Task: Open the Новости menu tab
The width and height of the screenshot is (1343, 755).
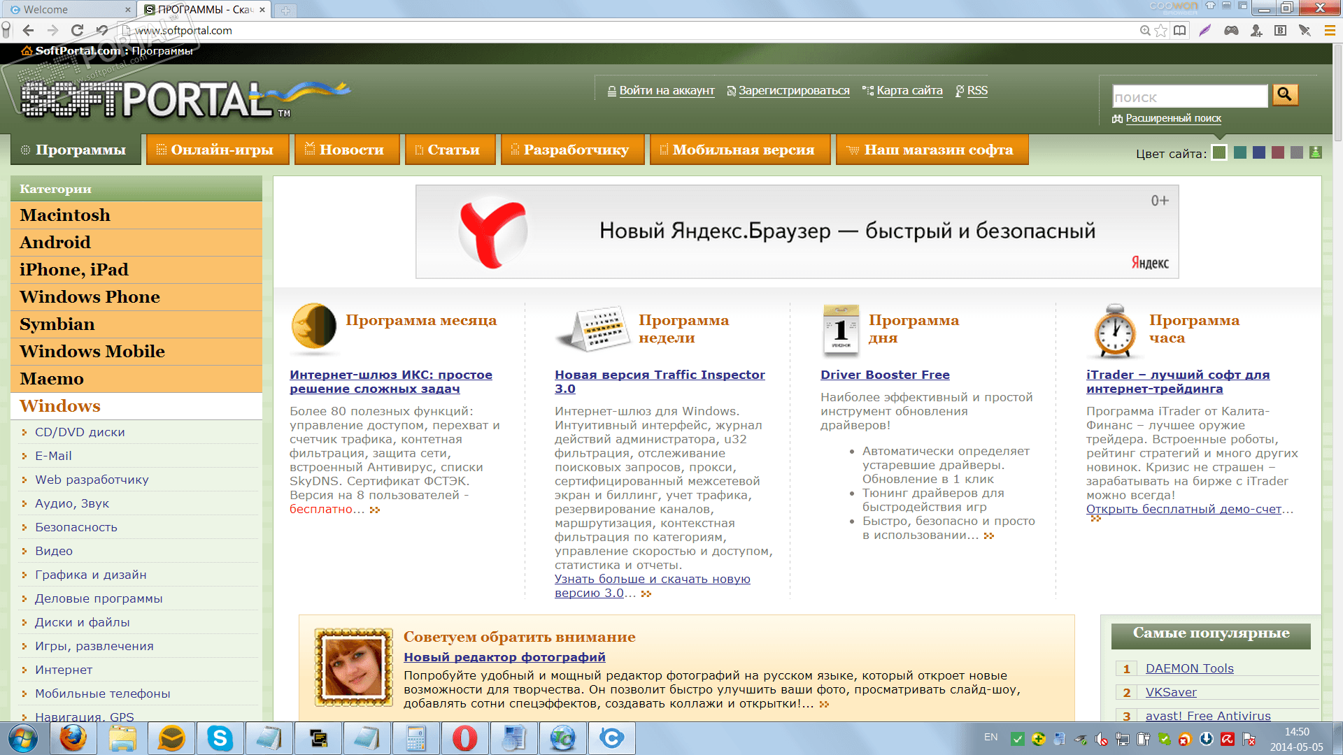Action: click(347, 150)
